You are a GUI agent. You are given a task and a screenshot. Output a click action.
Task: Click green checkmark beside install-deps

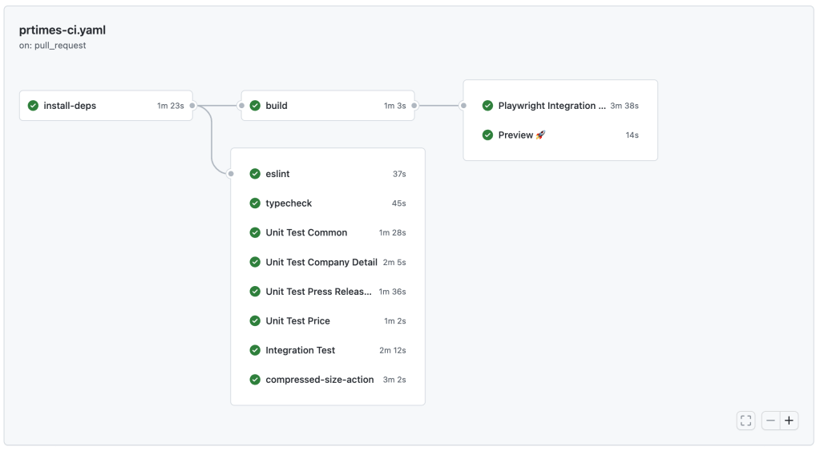click(x=33, y=106)
